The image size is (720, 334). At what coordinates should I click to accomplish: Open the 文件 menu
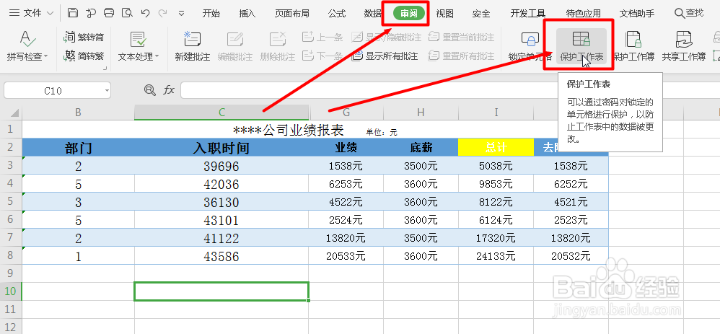tap(31, 13)
